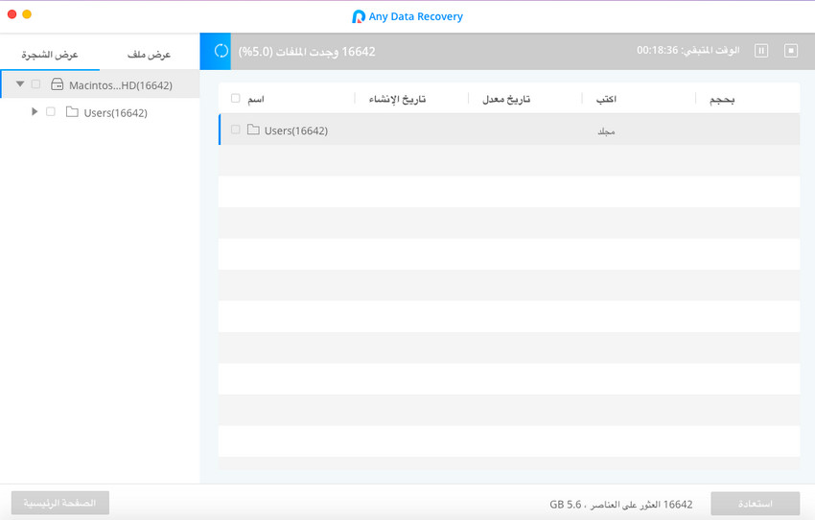This screenshot has height=520, width=815.
Task: Click the Any Data Recovery logo icon
Action: 359,16
